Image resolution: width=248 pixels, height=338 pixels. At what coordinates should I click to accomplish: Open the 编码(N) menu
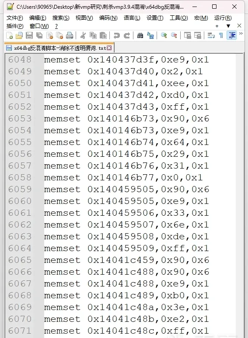[108, 18]
